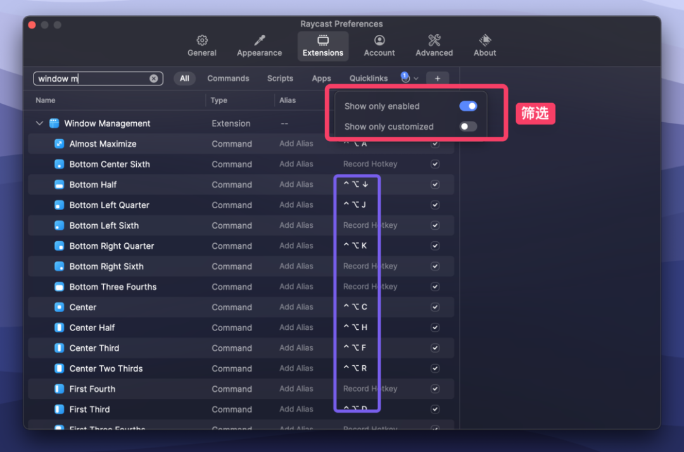Image resolution: width=684 pixels, height=452 pixels.
Task: Click the Bottom Left Sixth icon
Action: click(x=60, y=225)
